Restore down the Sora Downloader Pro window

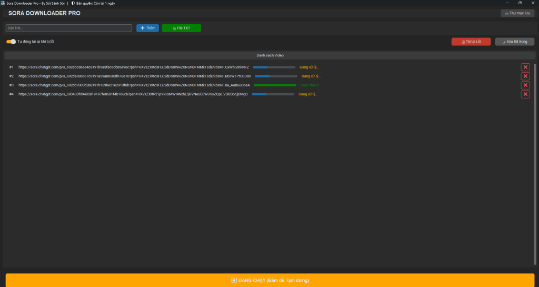(520, 3)
